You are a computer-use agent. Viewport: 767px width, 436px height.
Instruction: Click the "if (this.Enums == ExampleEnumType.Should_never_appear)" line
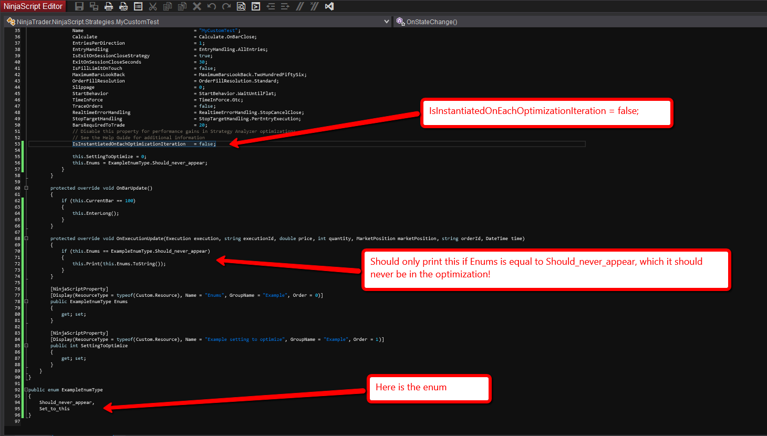point(136,251)
